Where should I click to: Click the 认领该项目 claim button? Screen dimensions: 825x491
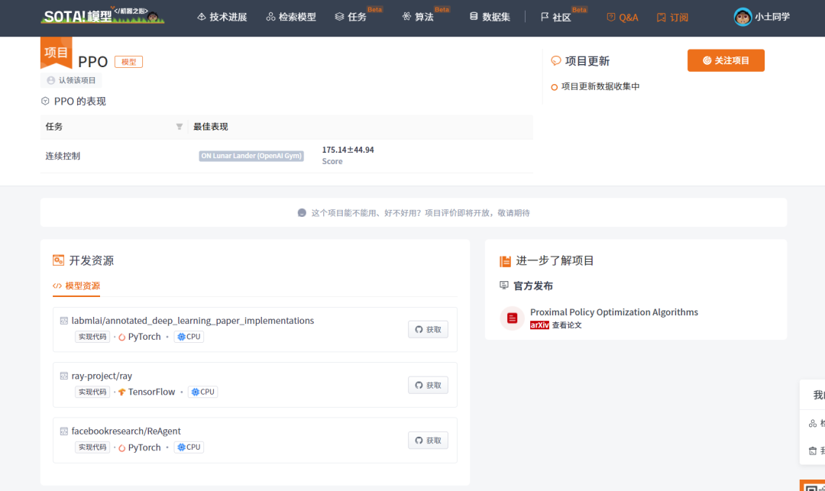pos(71,80)
